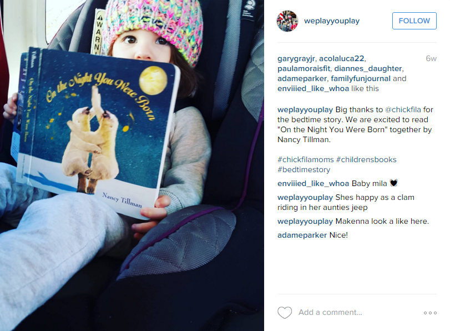The width and height of the screenshot is (450, 331).
Task: View acolaluca22's profile from likes
Action: (341, 59)
